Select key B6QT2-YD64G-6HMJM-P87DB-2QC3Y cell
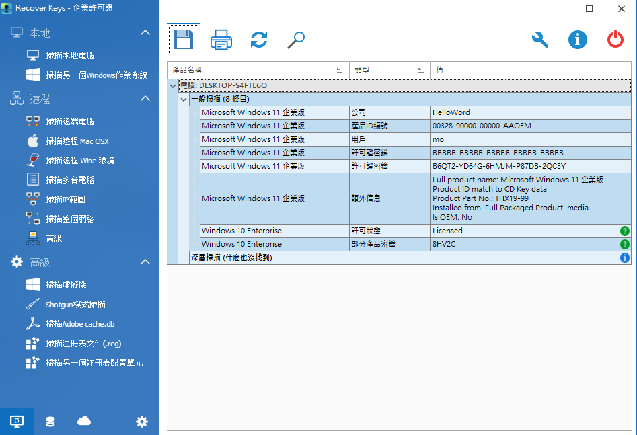The width and height of the screenshot is (637, 435). click(531, 166)
